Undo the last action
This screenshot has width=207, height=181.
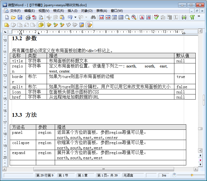coord(70,17)
